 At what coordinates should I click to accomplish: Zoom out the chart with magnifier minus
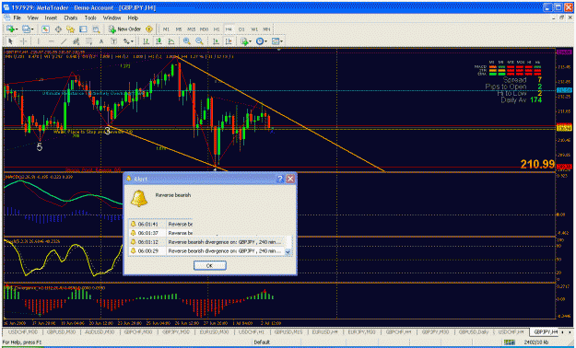[x=199, y=41]
